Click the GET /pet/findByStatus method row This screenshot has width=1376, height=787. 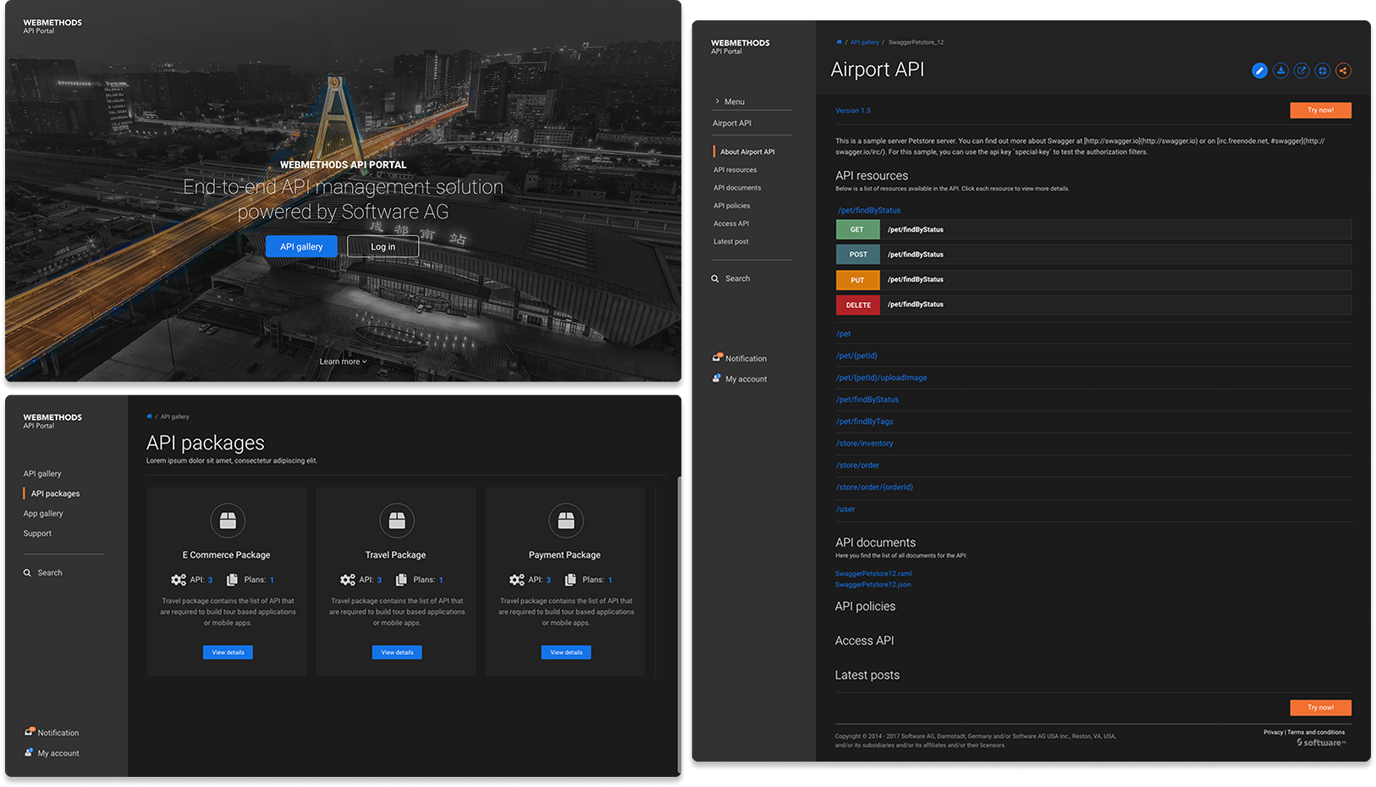(1093, 229)
